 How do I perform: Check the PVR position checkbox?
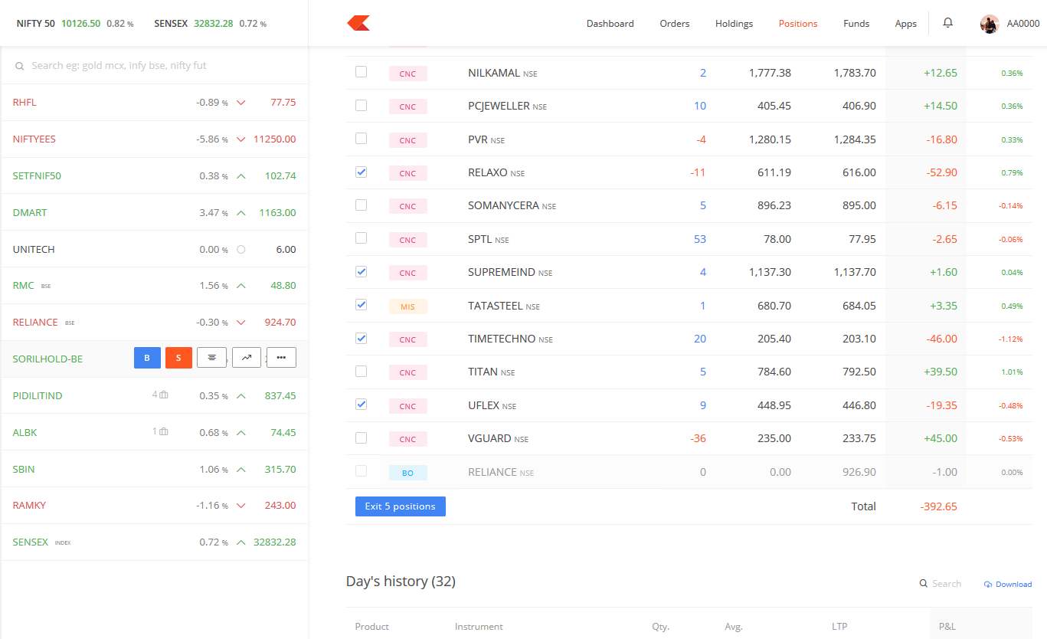tap(362, 139)
